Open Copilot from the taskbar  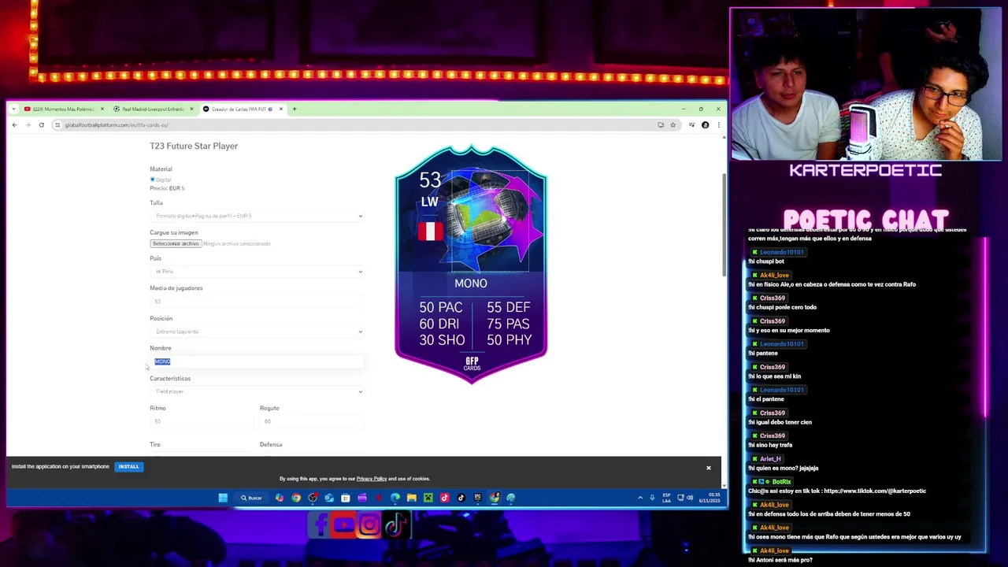coord(280,498)
